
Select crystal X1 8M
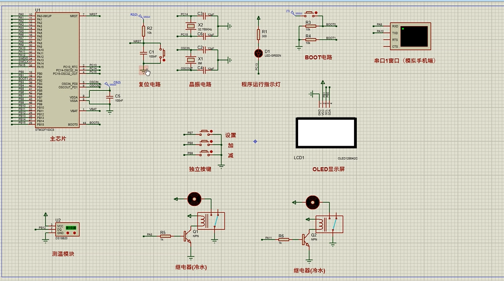pyautogui.click(x=191, y=59)
